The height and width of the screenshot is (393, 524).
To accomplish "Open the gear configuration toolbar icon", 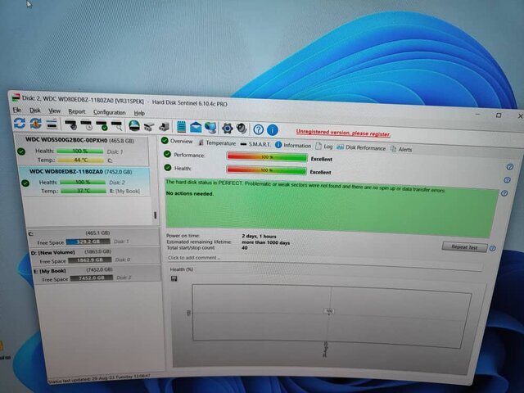I will point(227,128).
